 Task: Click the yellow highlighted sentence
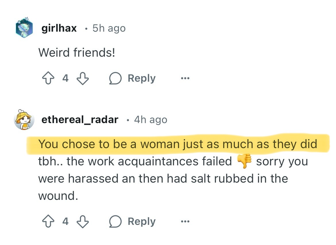(x=177, y=144)
